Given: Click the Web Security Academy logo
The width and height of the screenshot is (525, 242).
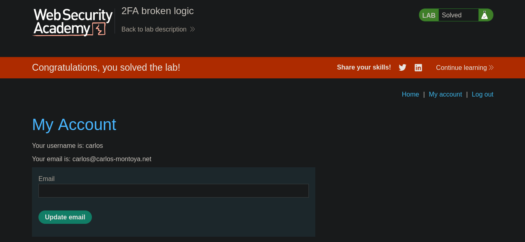Looking at the screenshot, I should 73,22.
